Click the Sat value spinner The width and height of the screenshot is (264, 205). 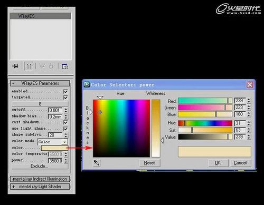(x=249, y=130)
